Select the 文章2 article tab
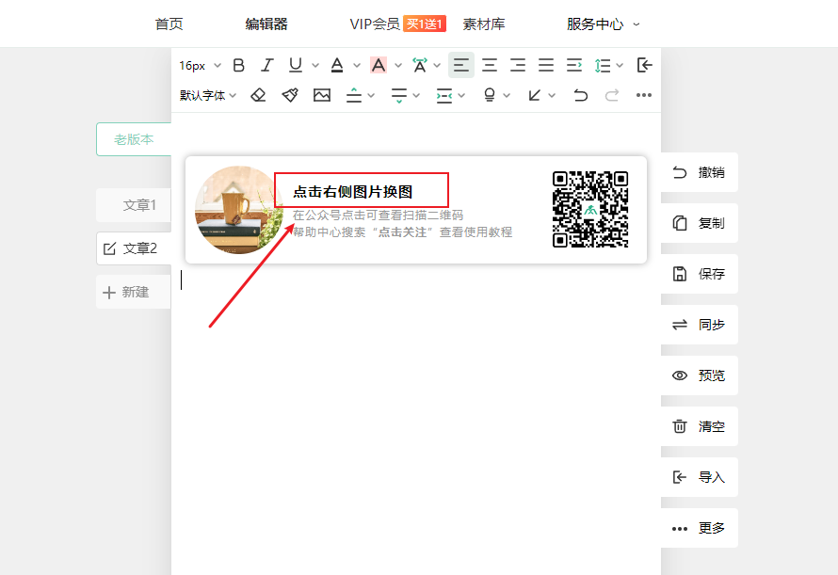The image size is (838, 575). 134,248
